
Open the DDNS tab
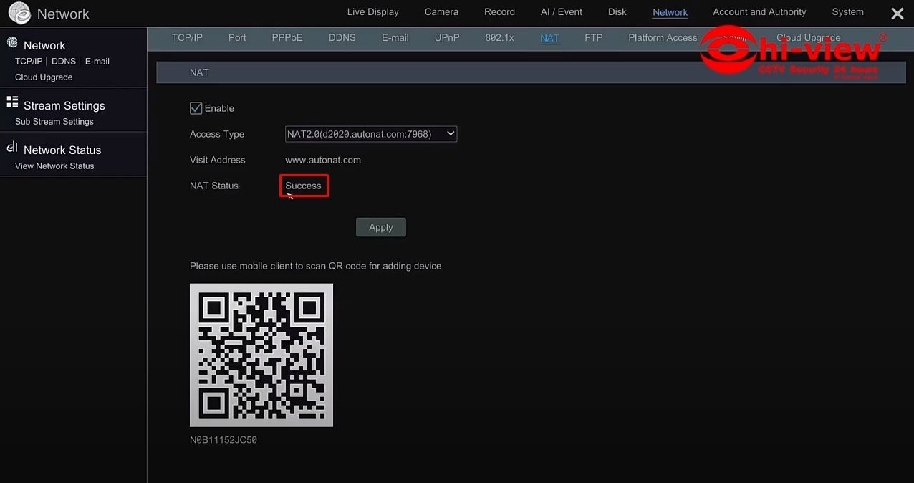tap(342, 38)
